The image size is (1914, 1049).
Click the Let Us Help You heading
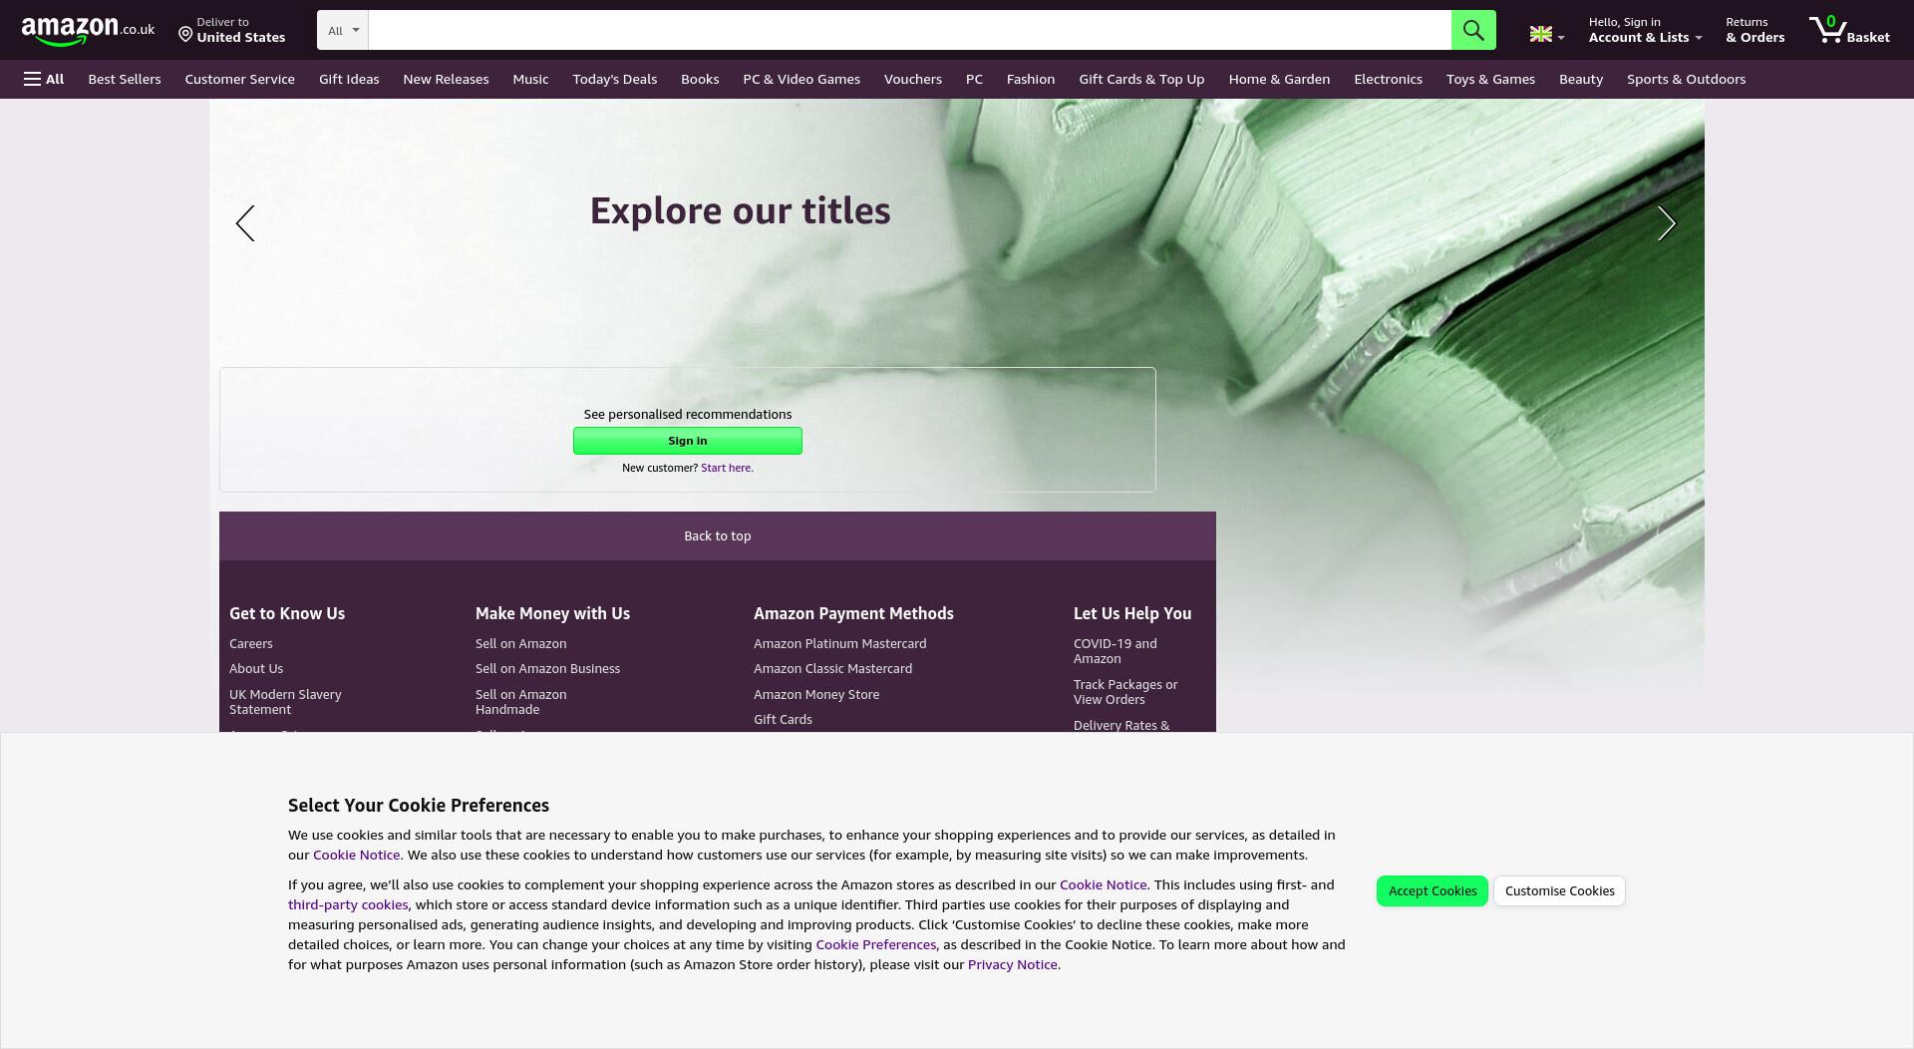[x=1132, y=613]
